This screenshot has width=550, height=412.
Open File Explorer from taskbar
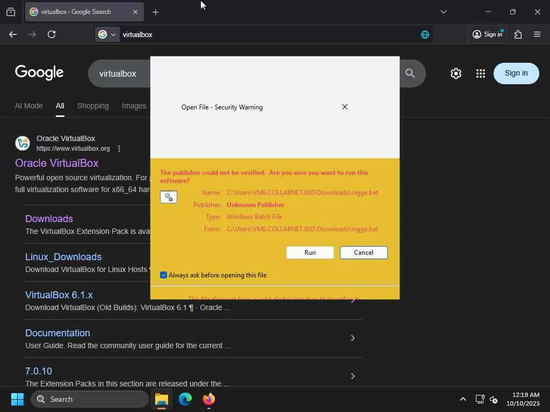coord(162,399)
